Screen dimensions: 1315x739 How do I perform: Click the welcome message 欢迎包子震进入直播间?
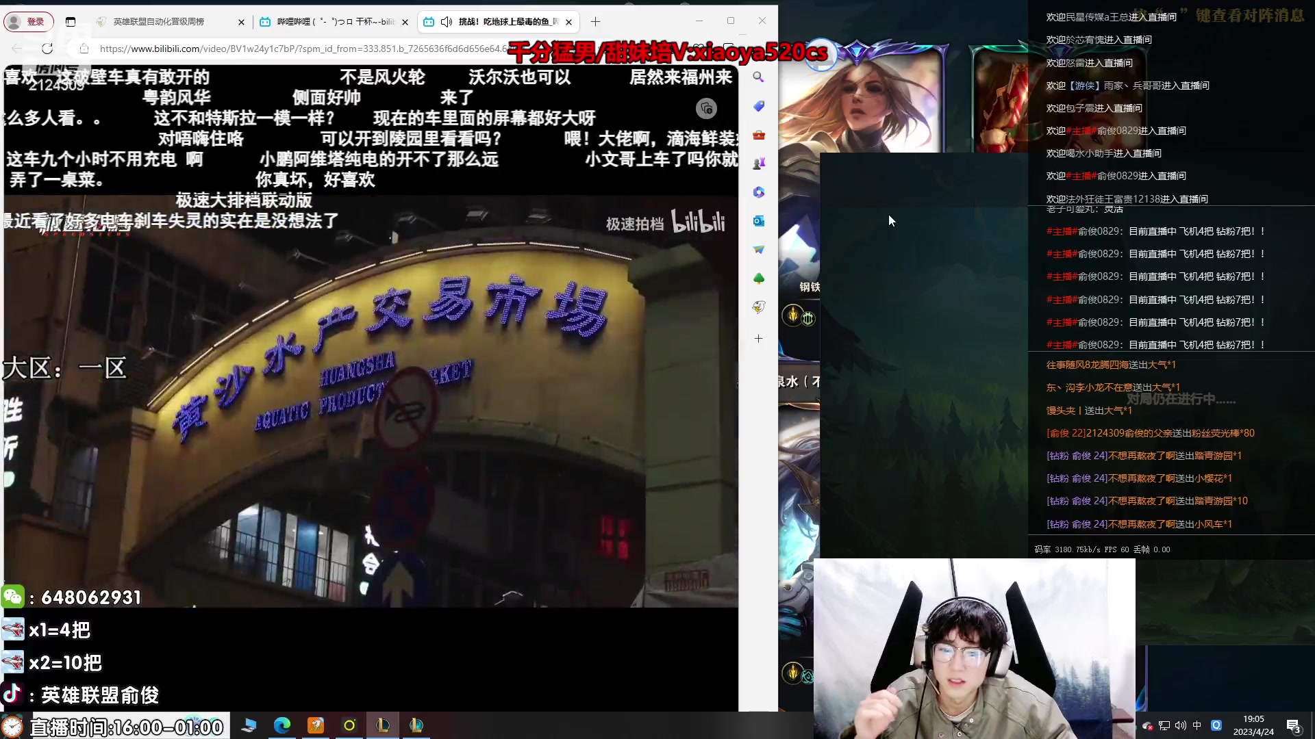click(x=1094, y=108)
